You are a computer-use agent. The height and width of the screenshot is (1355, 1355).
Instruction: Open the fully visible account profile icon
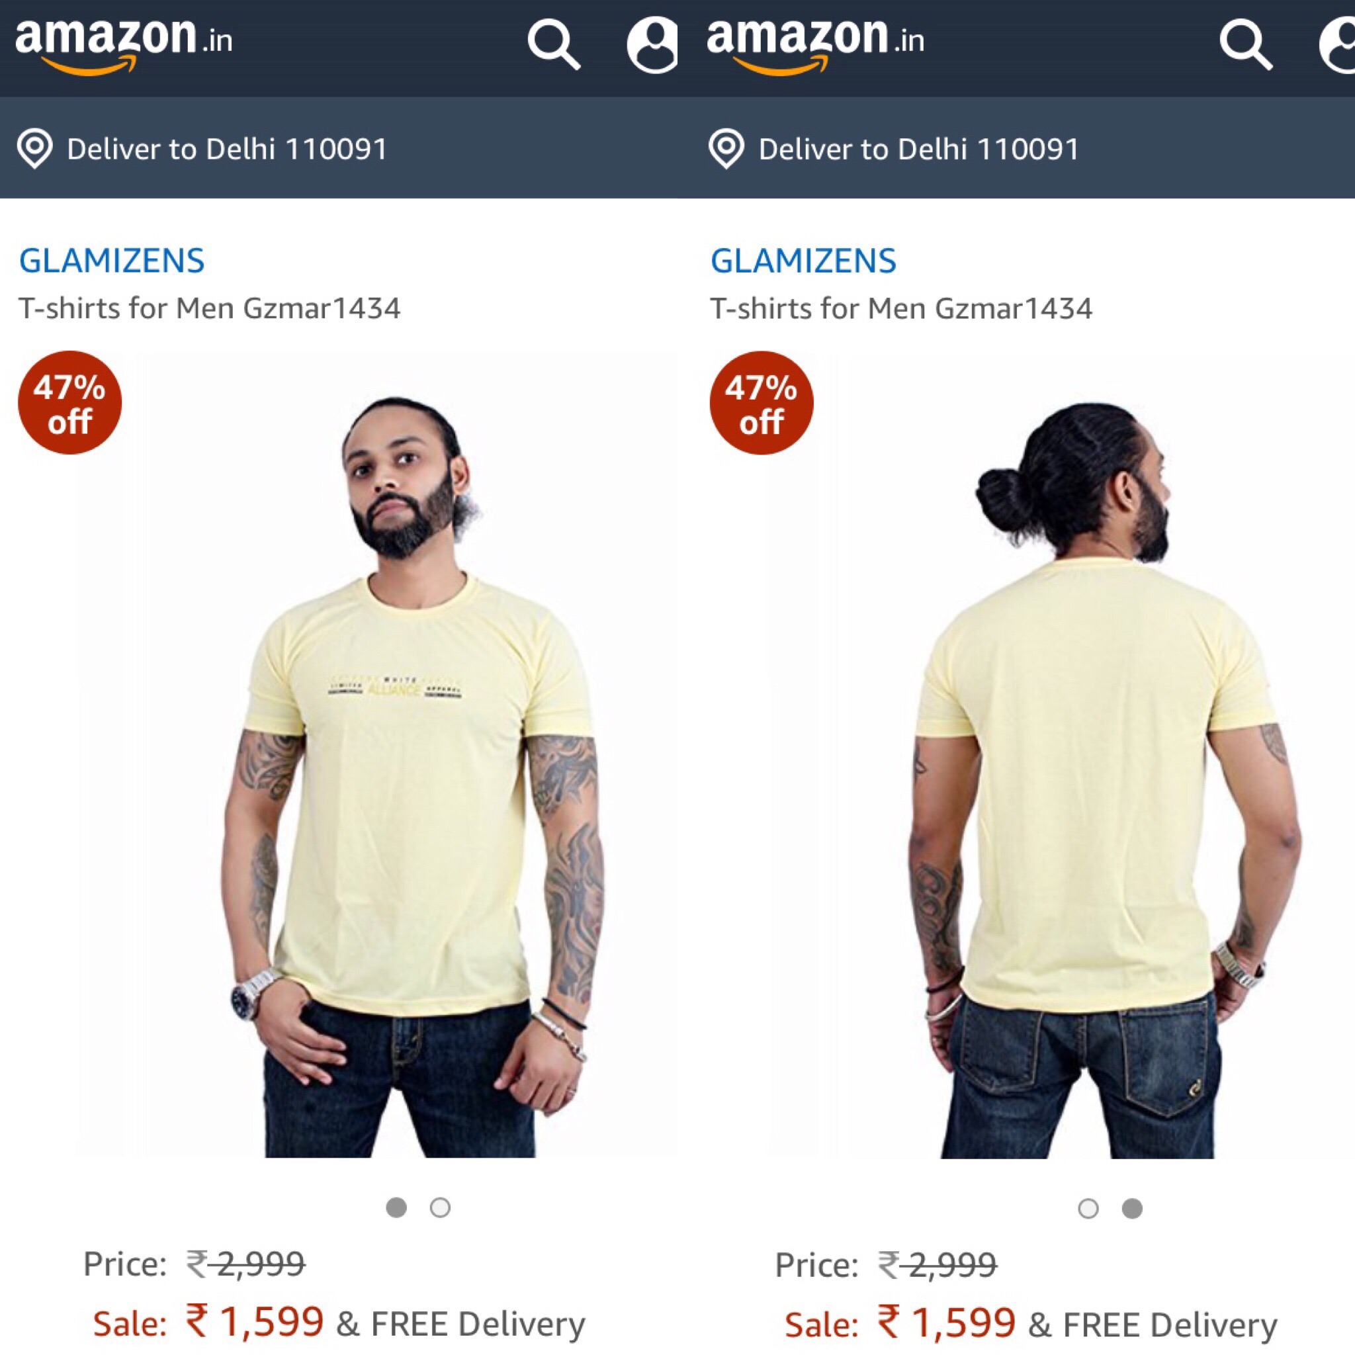(x=652, y=45)
